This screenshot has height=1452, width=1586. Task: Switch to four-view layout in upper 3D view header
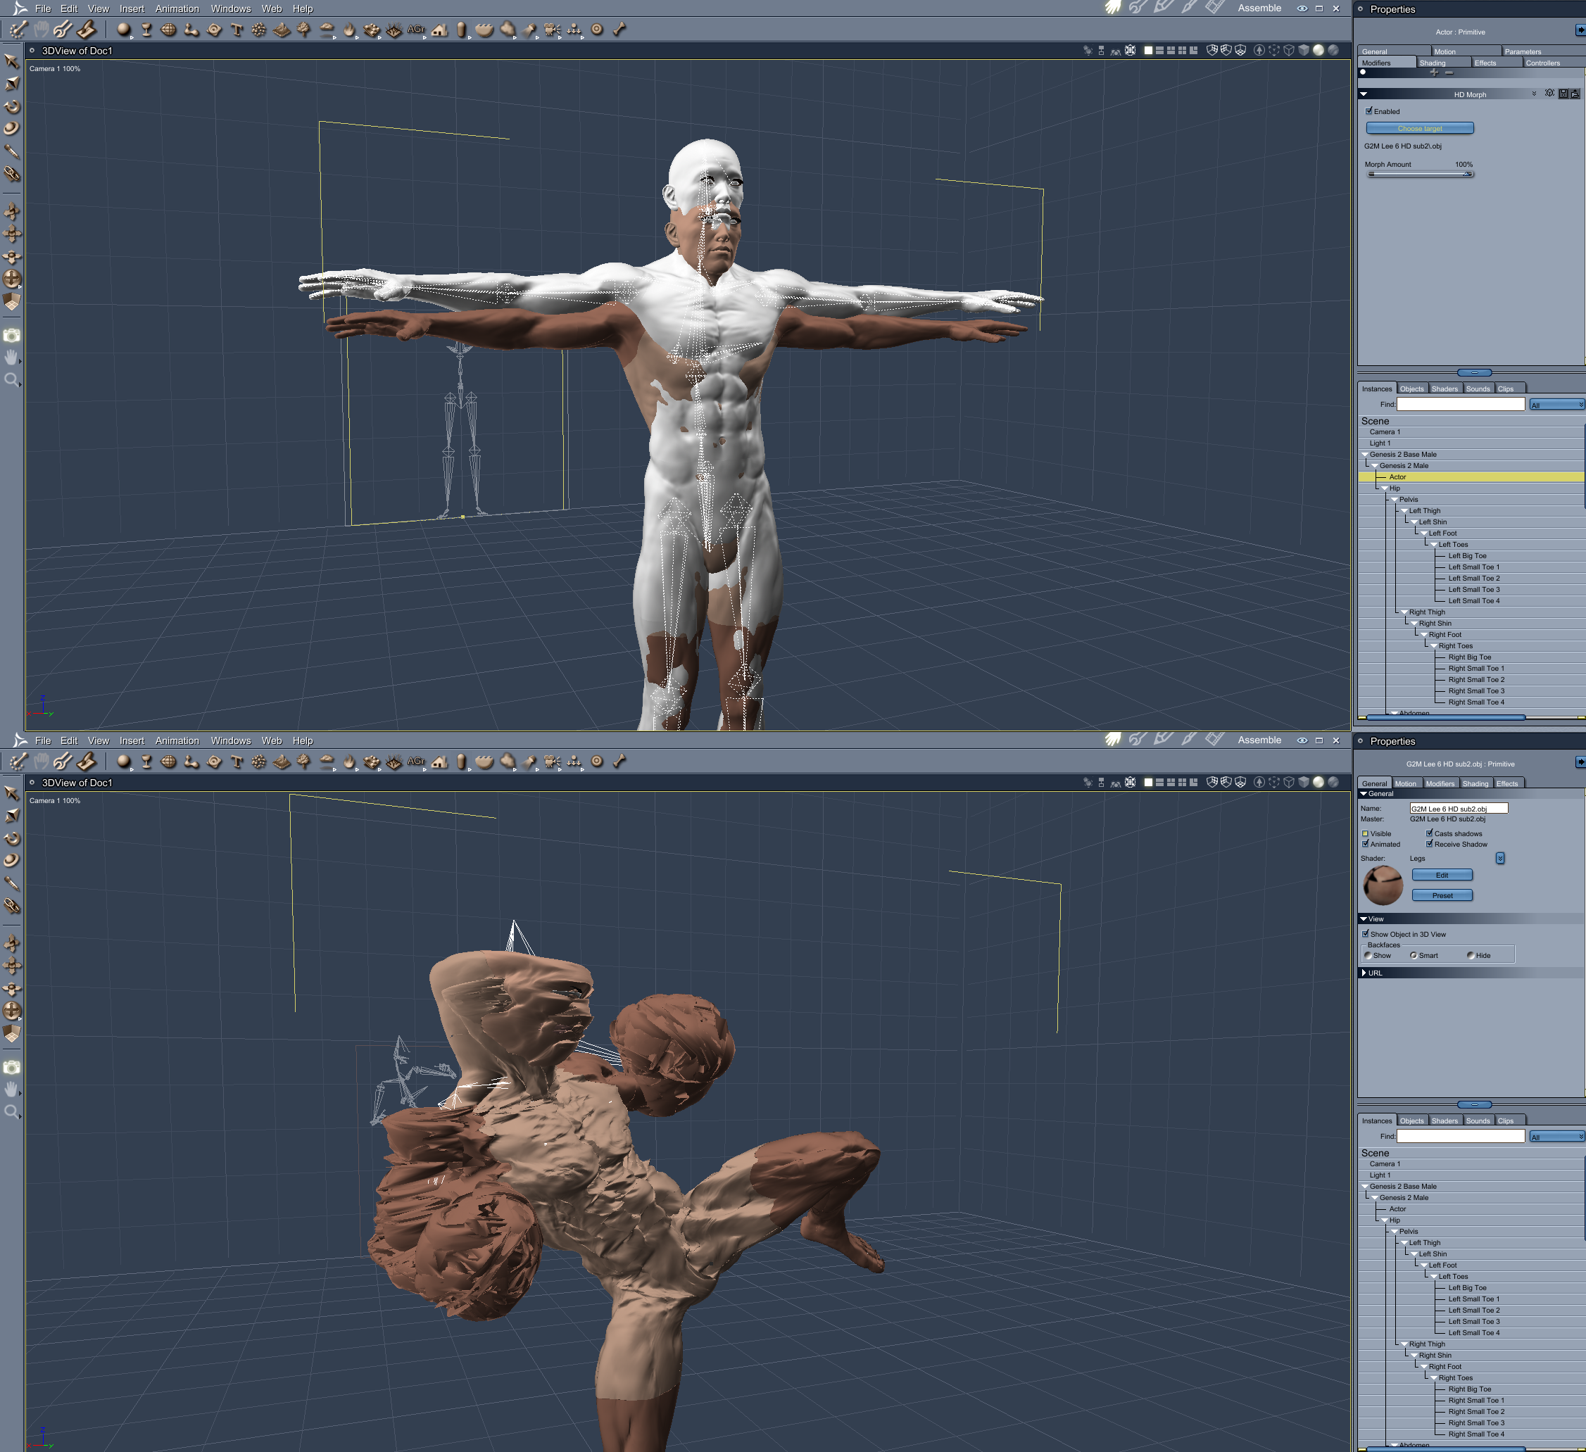pos(1183,51)
